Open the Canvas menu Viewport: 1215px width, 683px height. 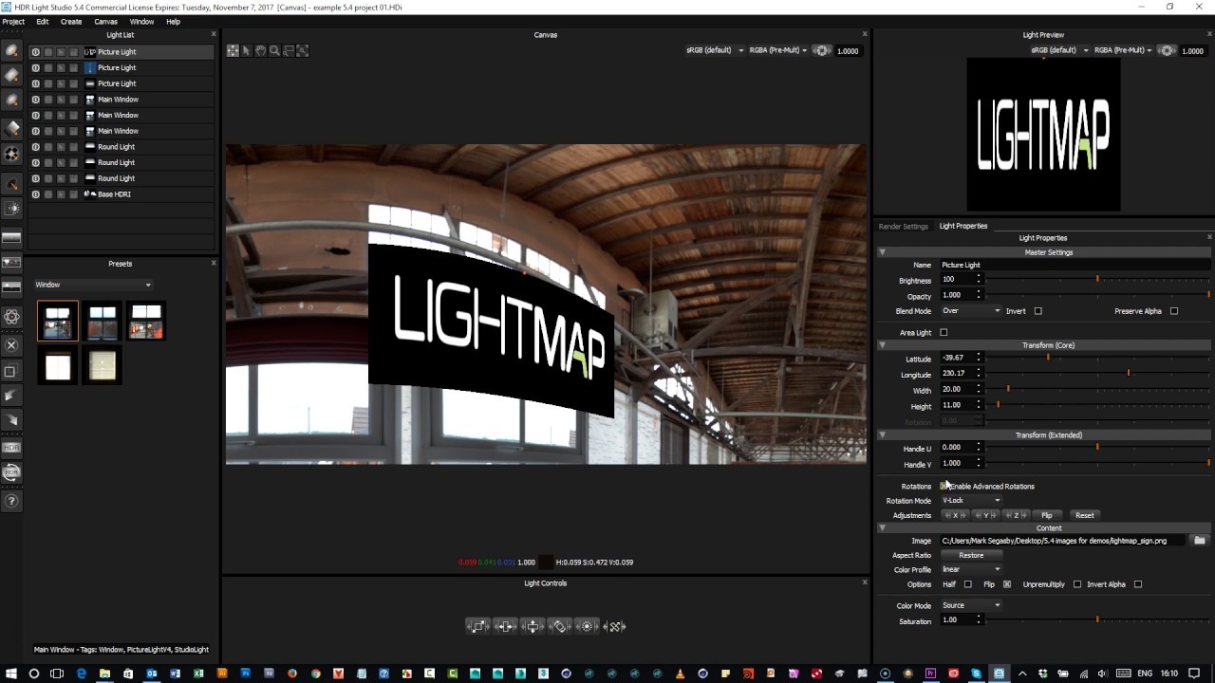(105, 21)
